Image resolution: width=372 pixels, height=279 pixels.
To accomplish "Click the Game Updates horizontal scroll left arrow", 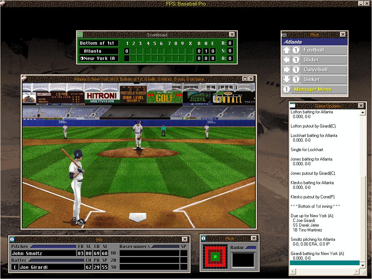I will tap(293, 271).
